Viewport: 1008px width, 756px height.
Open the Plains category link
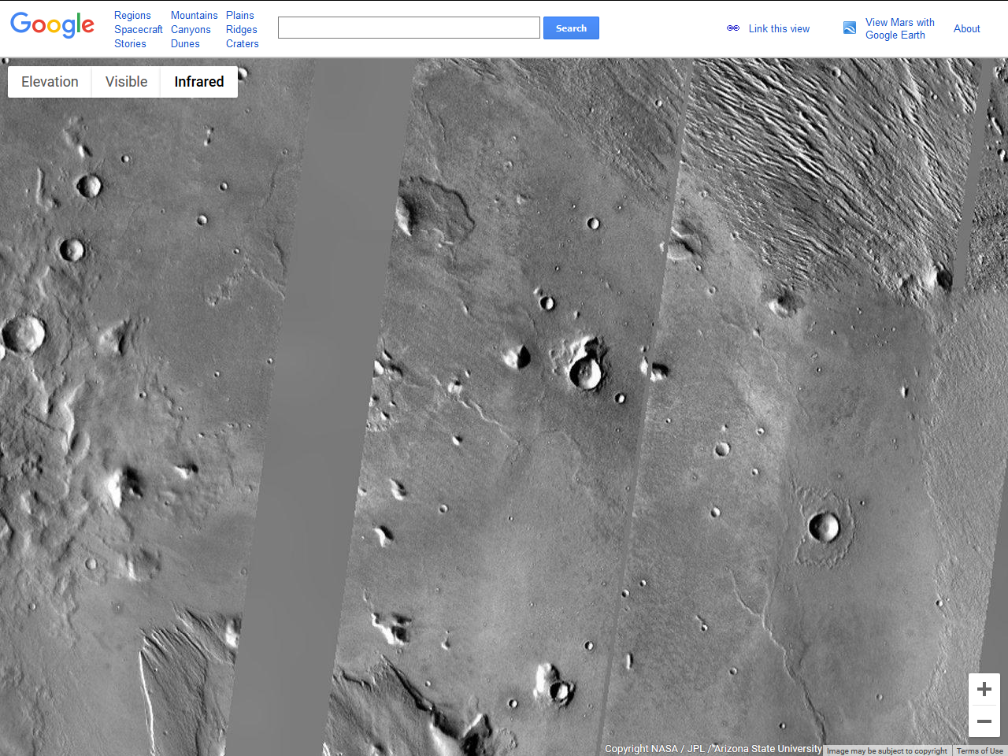click(240, 15)
